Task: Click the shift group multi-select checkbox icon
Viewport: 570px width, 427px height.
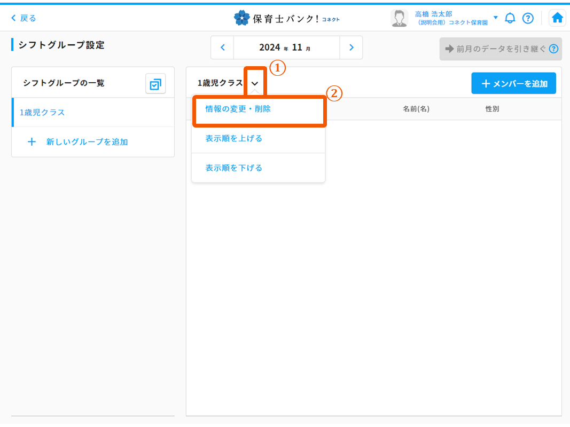Action: 155,84
